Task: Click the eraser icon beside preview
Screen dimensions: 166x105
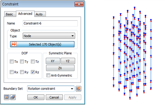Action: 13,97
